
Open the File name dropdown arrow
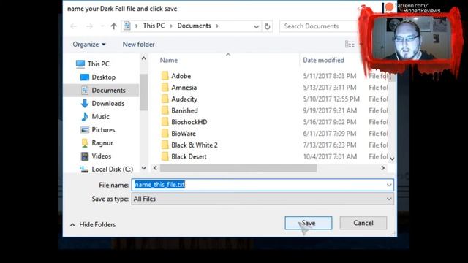pos(389,185)
